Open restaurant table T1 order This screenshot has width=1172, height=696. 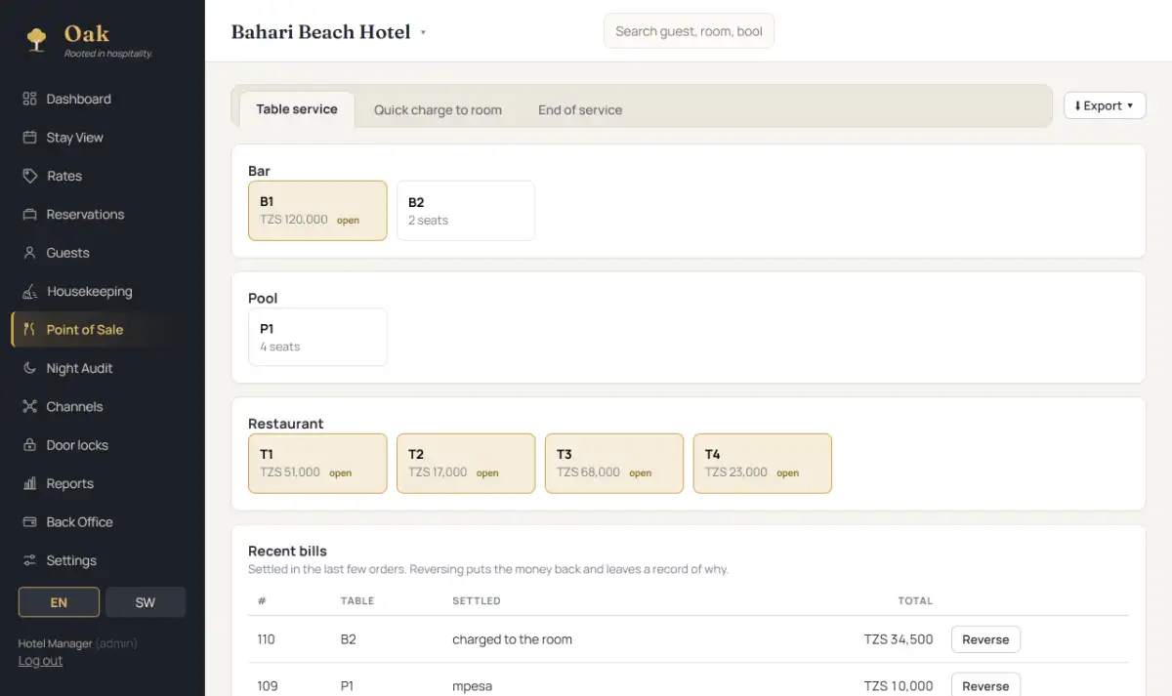point(317,464)
